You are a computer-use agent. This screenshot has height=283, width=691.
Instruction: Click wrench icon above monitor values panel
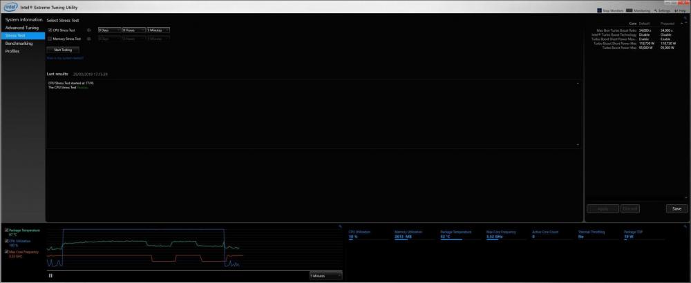coord(685,226)
